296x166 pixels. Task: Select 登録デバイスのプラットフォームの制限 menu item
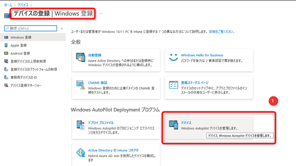point(34,69)
